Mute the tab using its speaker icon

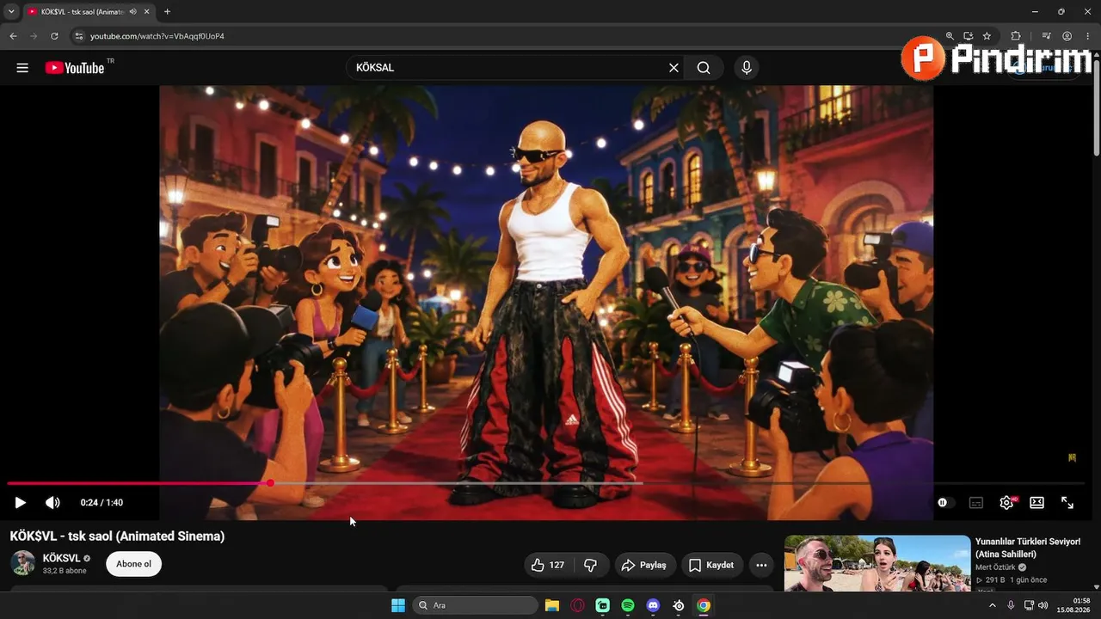coord(133,12)
